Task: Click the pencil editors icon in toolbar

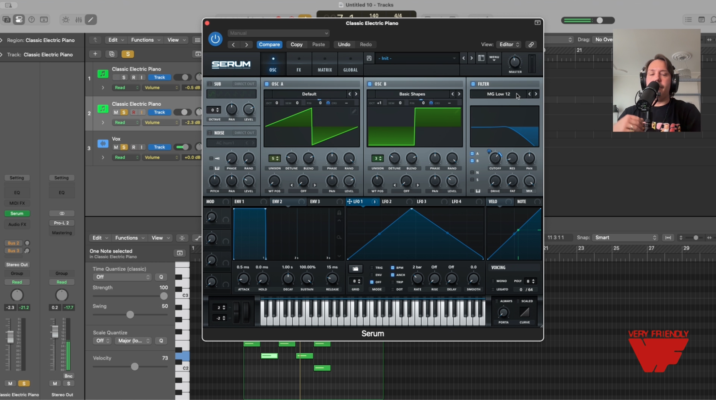Action: click(91, 20)
